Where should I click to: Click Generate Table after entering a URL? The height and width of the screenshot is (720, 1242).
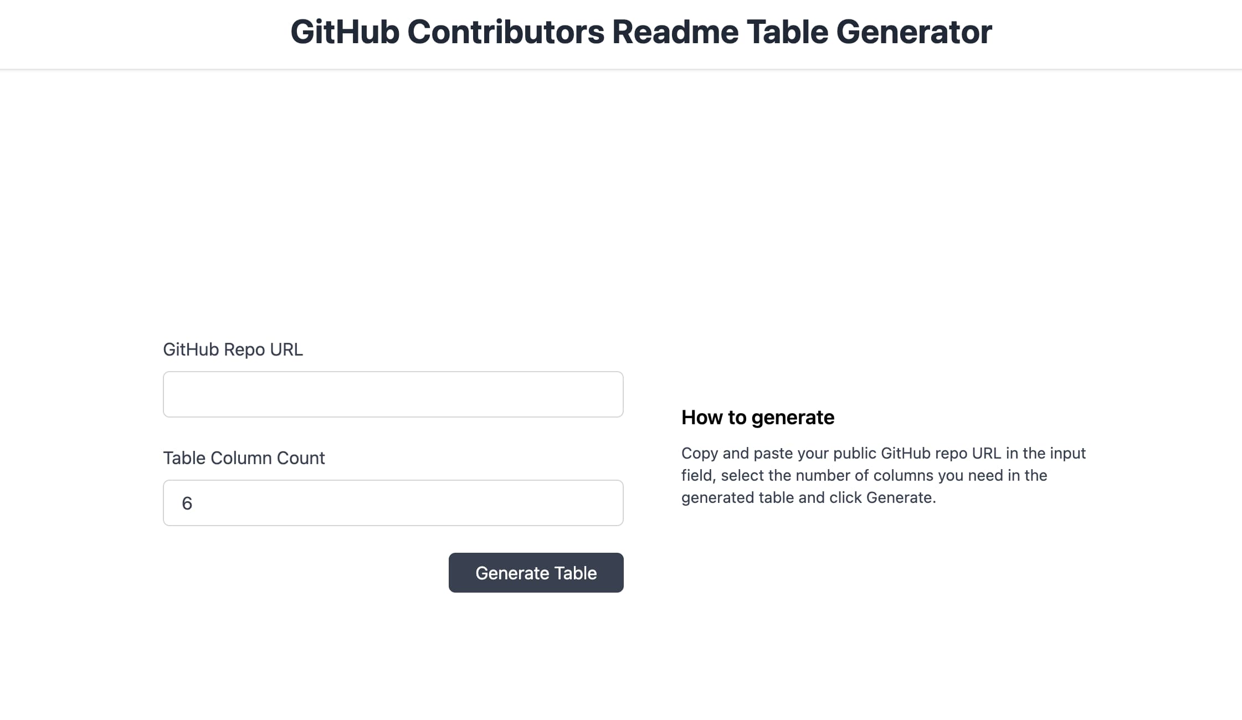point(535,573)
